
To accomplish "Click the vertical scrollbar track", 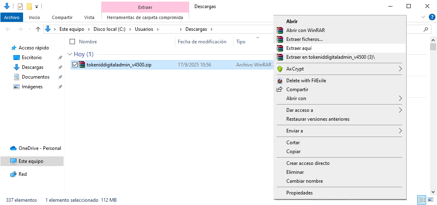I will tap(433, 122).
